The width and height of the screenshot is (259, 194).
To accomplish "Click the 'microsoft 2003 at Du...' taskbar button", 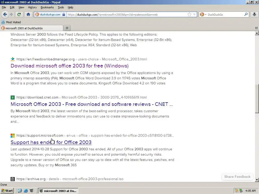I will 58,191.
